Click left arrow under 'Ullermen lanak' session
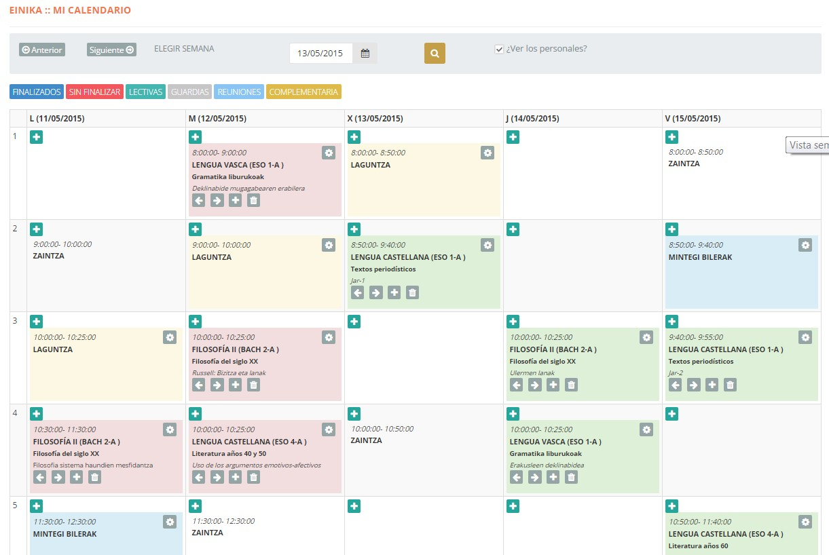 tap(517, 385)
